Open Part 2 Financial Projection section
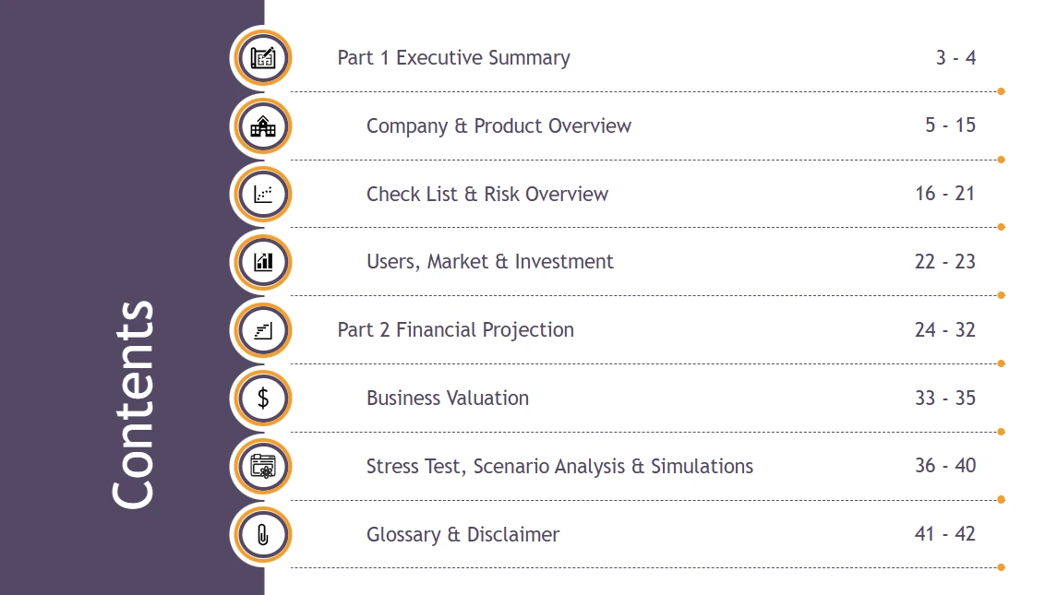Image resolution: width=1057 pixels, height=595 pixels. coord(455,330)
